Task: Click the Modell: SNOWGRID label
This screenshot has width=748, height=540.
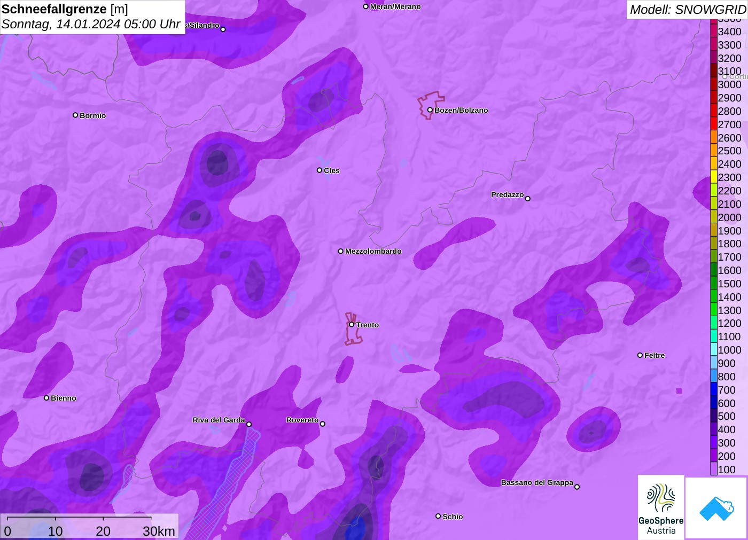Action: 688,10
